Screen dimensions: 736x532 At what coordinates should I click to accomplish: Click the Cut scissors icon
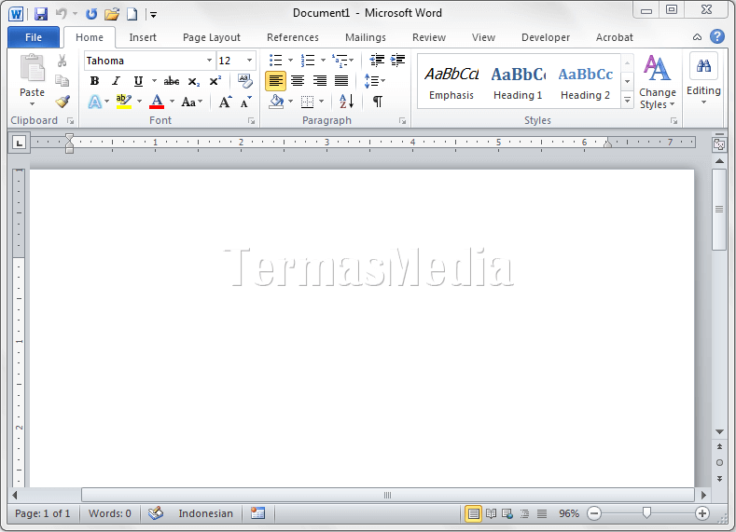(x=62, y=61)
